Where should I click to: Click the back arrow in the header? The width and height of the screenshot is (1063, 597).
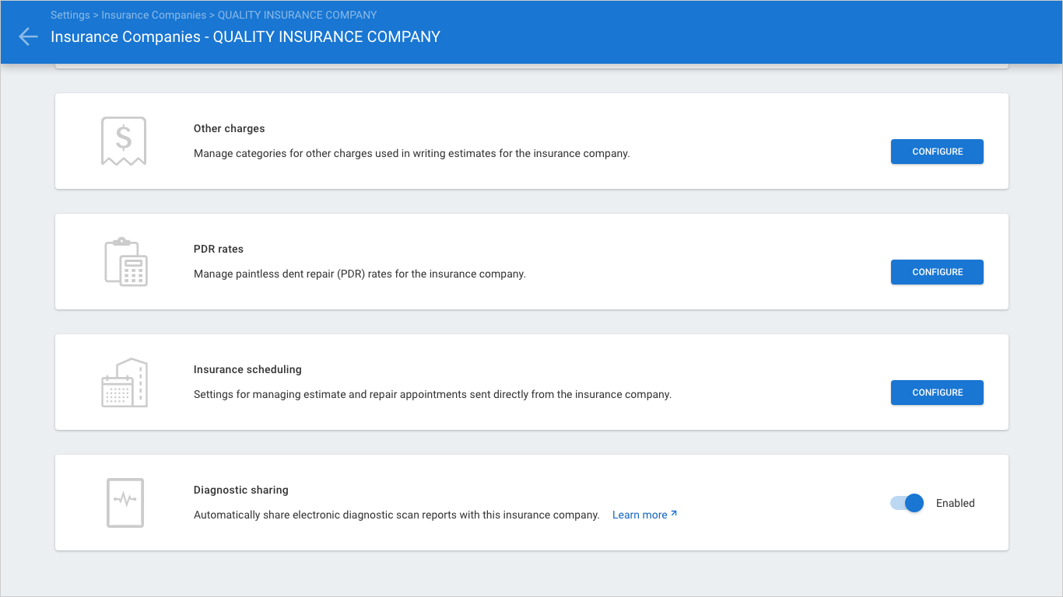click(x=27, y=36)
